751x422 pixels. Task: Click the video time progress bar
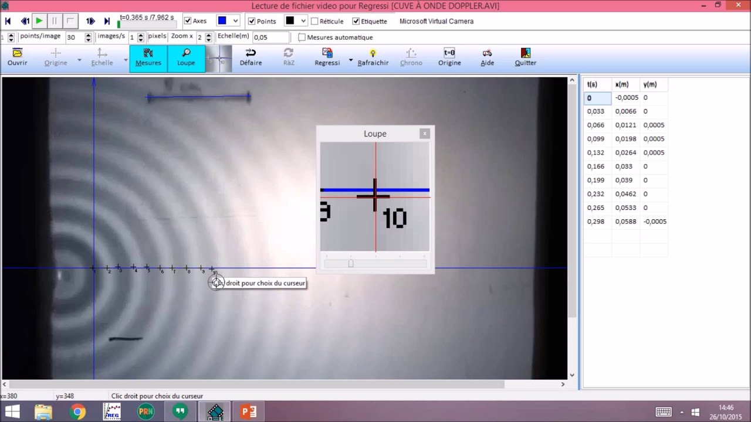coord(147,25)
